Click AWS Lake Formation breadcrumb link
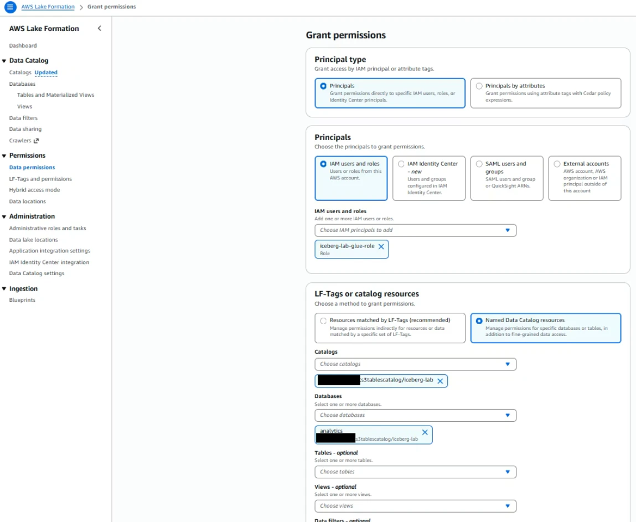Viewport: 636px width, 522px height. pyautogui.click(x=48, y=7)
